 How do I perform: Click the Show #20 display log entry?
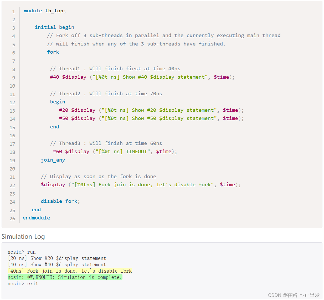click(x=57, y=258)
